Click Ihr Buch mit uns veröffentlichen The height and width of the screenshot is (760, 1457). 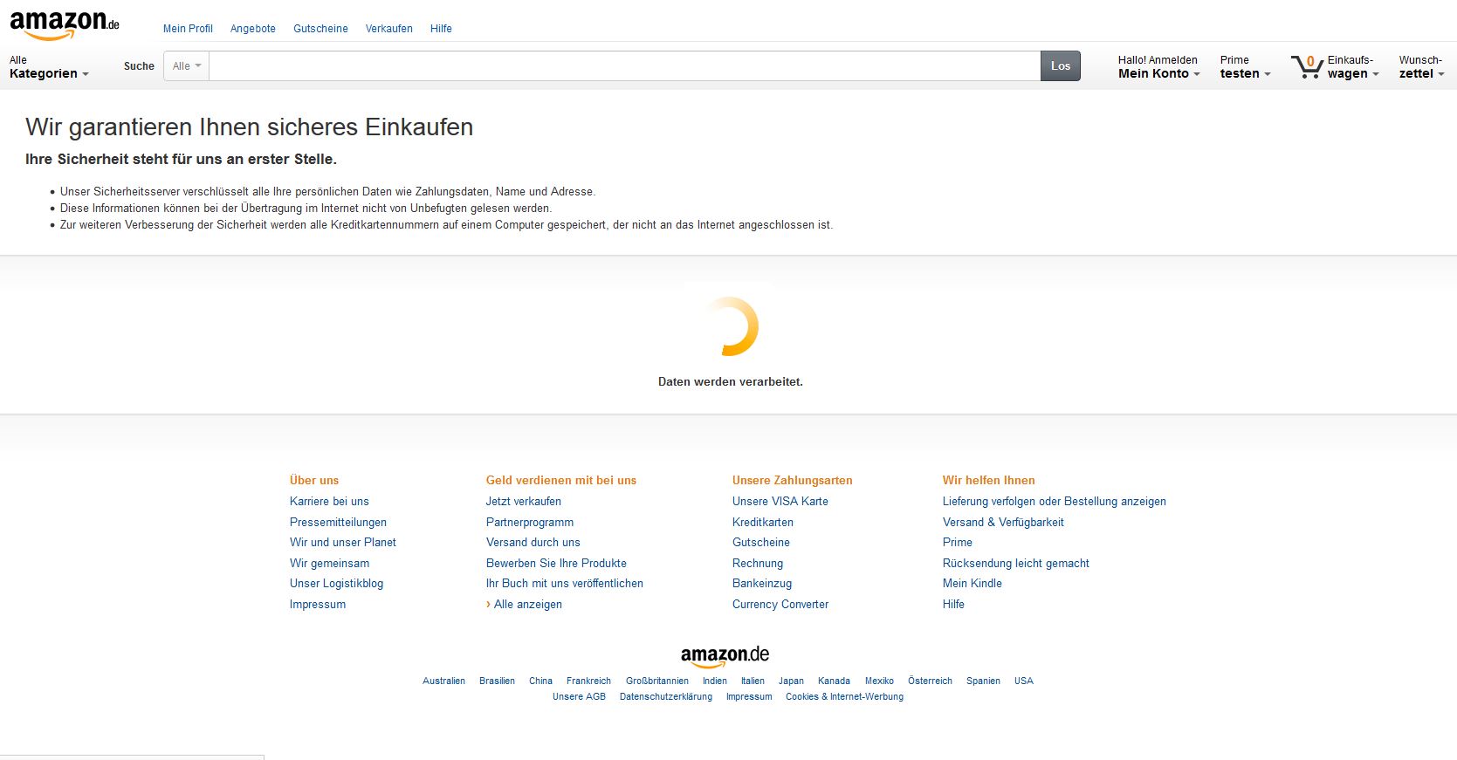565,584
